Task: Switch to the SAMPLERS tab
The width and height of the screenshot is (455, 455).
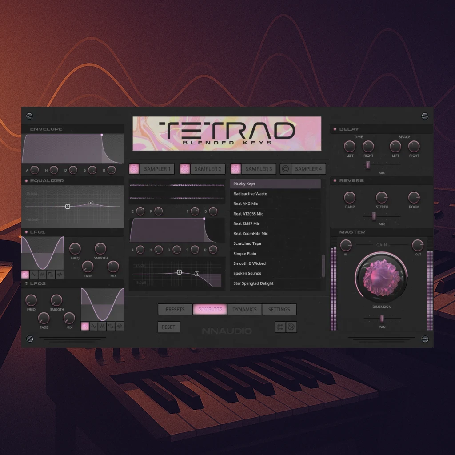Action: (x=210, y=310)
